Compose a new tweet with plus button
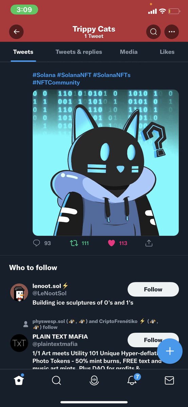 click(x=170, y=351)
